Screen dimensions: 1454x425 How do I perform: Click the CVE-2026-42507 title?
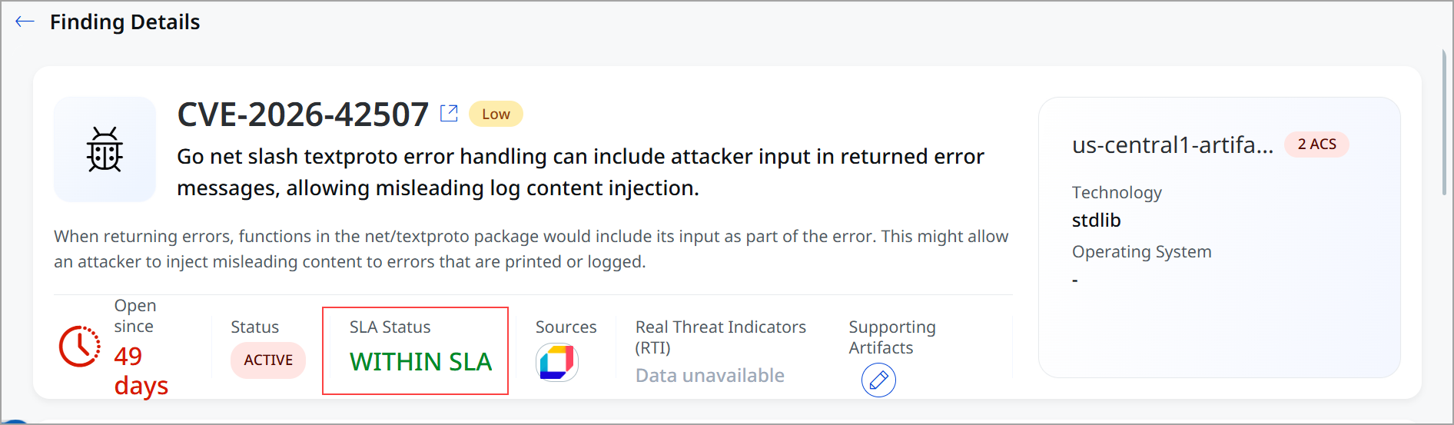pyautogui.click(x=303, y=115)
